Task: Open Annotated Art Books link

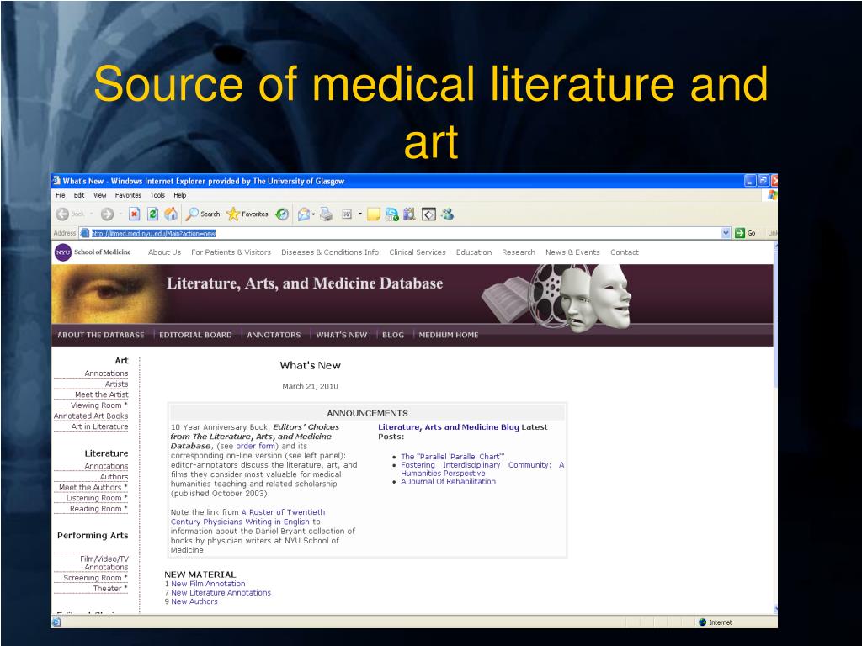Action: (x=91, y=416)
